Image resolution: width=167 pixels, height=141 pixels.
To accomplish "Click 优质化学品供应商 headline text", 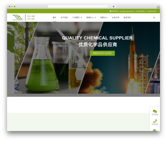I will coord(98,45).
